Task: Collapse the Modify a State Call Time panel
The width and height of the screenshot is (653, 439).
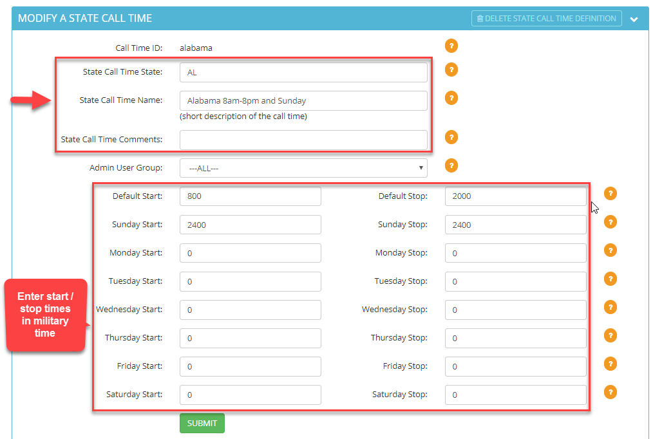Action: [x=634, y=19]
